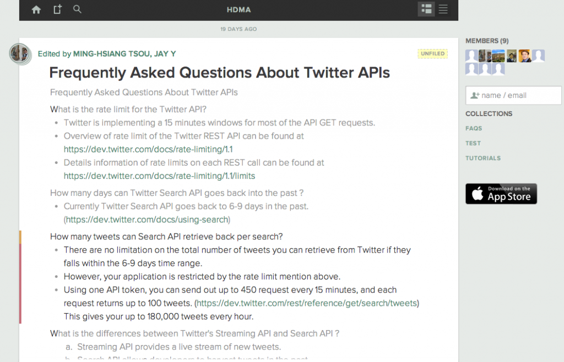
Task: Switch to card grid view icon
Action: click(x=426, y=9)
